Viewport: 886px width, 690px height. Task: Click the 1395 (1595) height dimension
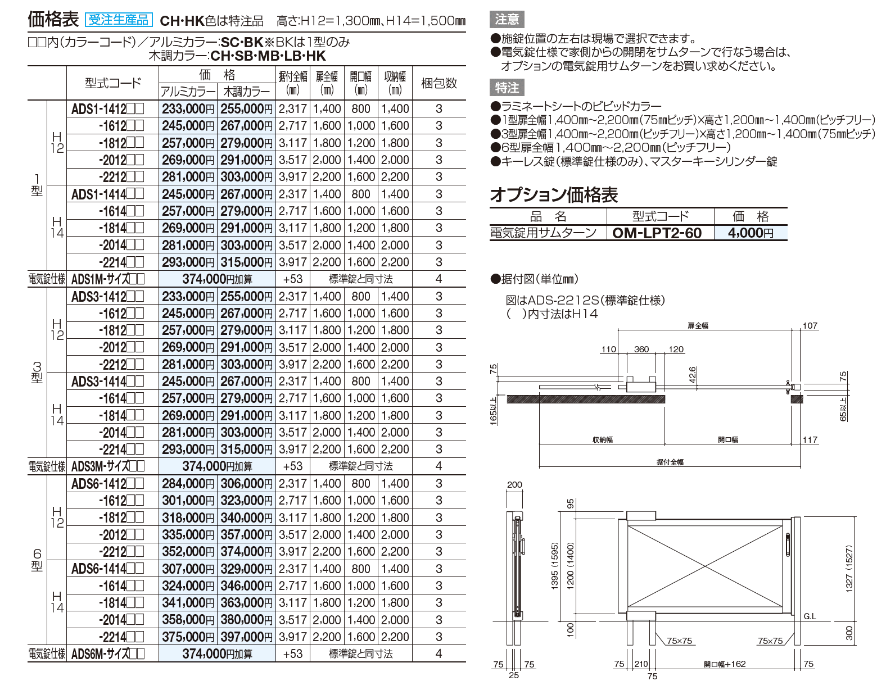(555, 566)
